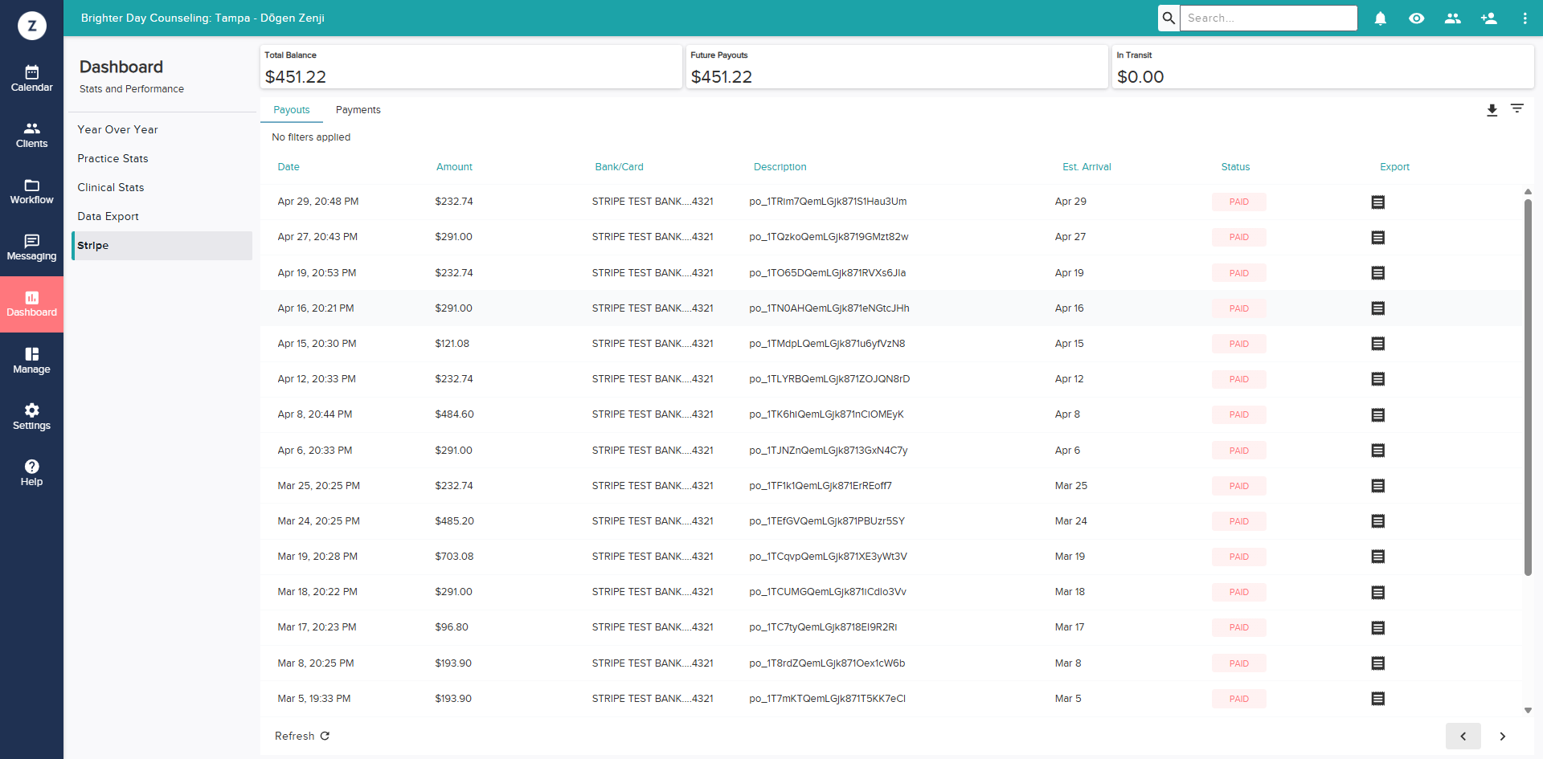Export the Mar 25 payout row
The width and height of the screenshot is (1543, 759).
(1377, 486)
